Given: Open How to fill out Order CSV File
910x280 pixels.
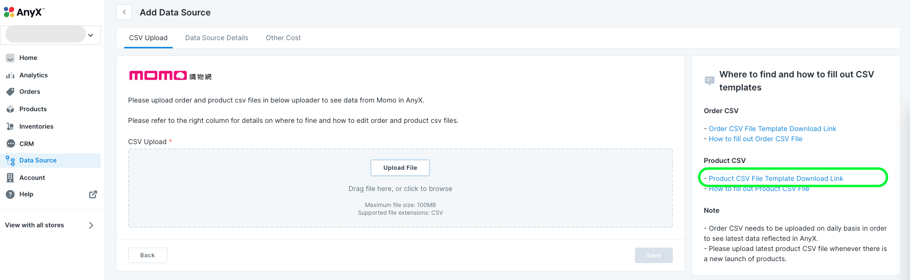Looking at the screenshot, I should (755, 139).
